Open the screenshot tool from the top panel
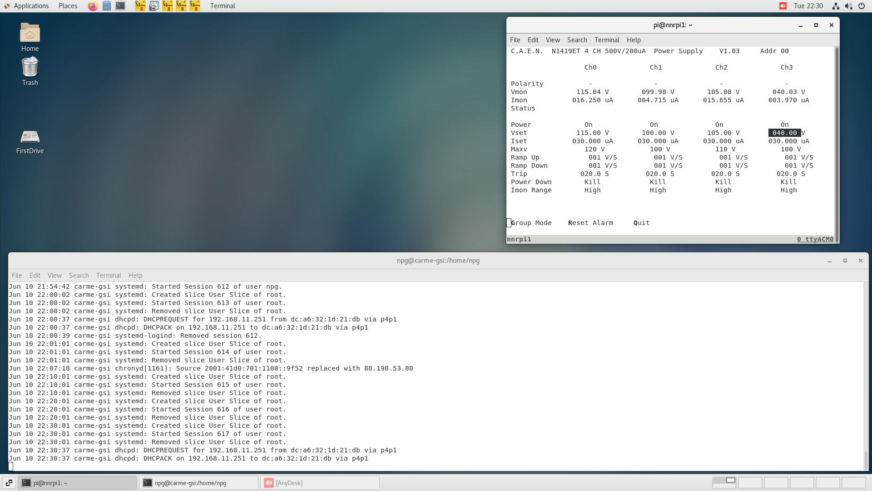The width and height of the screenshot is (872, 491). [x=154, y=6]
